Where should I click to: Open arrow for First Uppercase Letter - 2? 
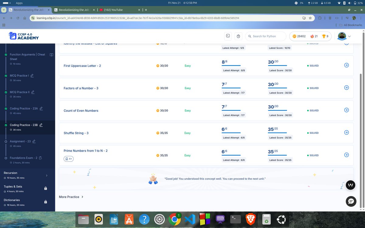pos(346,65)
